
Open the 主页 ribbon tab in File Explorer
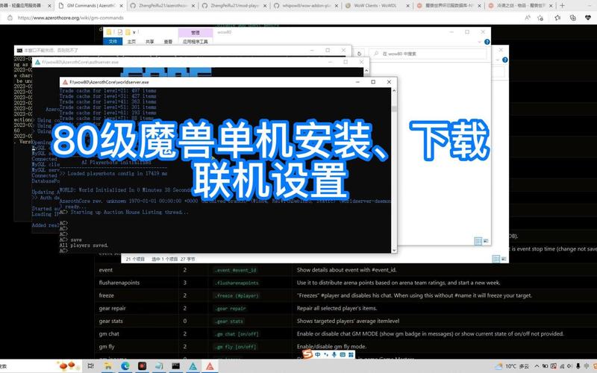point(131,42)
